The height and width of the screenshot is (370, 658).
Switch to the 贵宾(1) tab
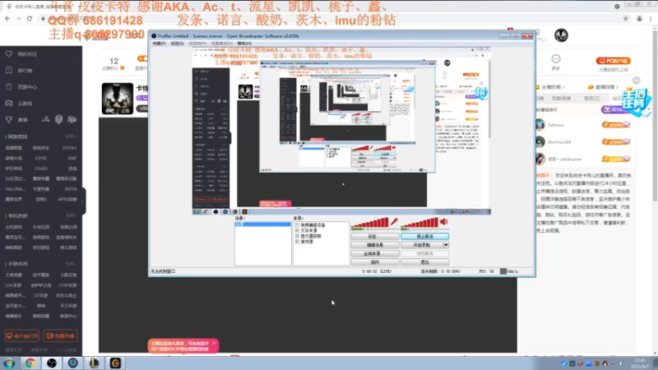[591, 98]
